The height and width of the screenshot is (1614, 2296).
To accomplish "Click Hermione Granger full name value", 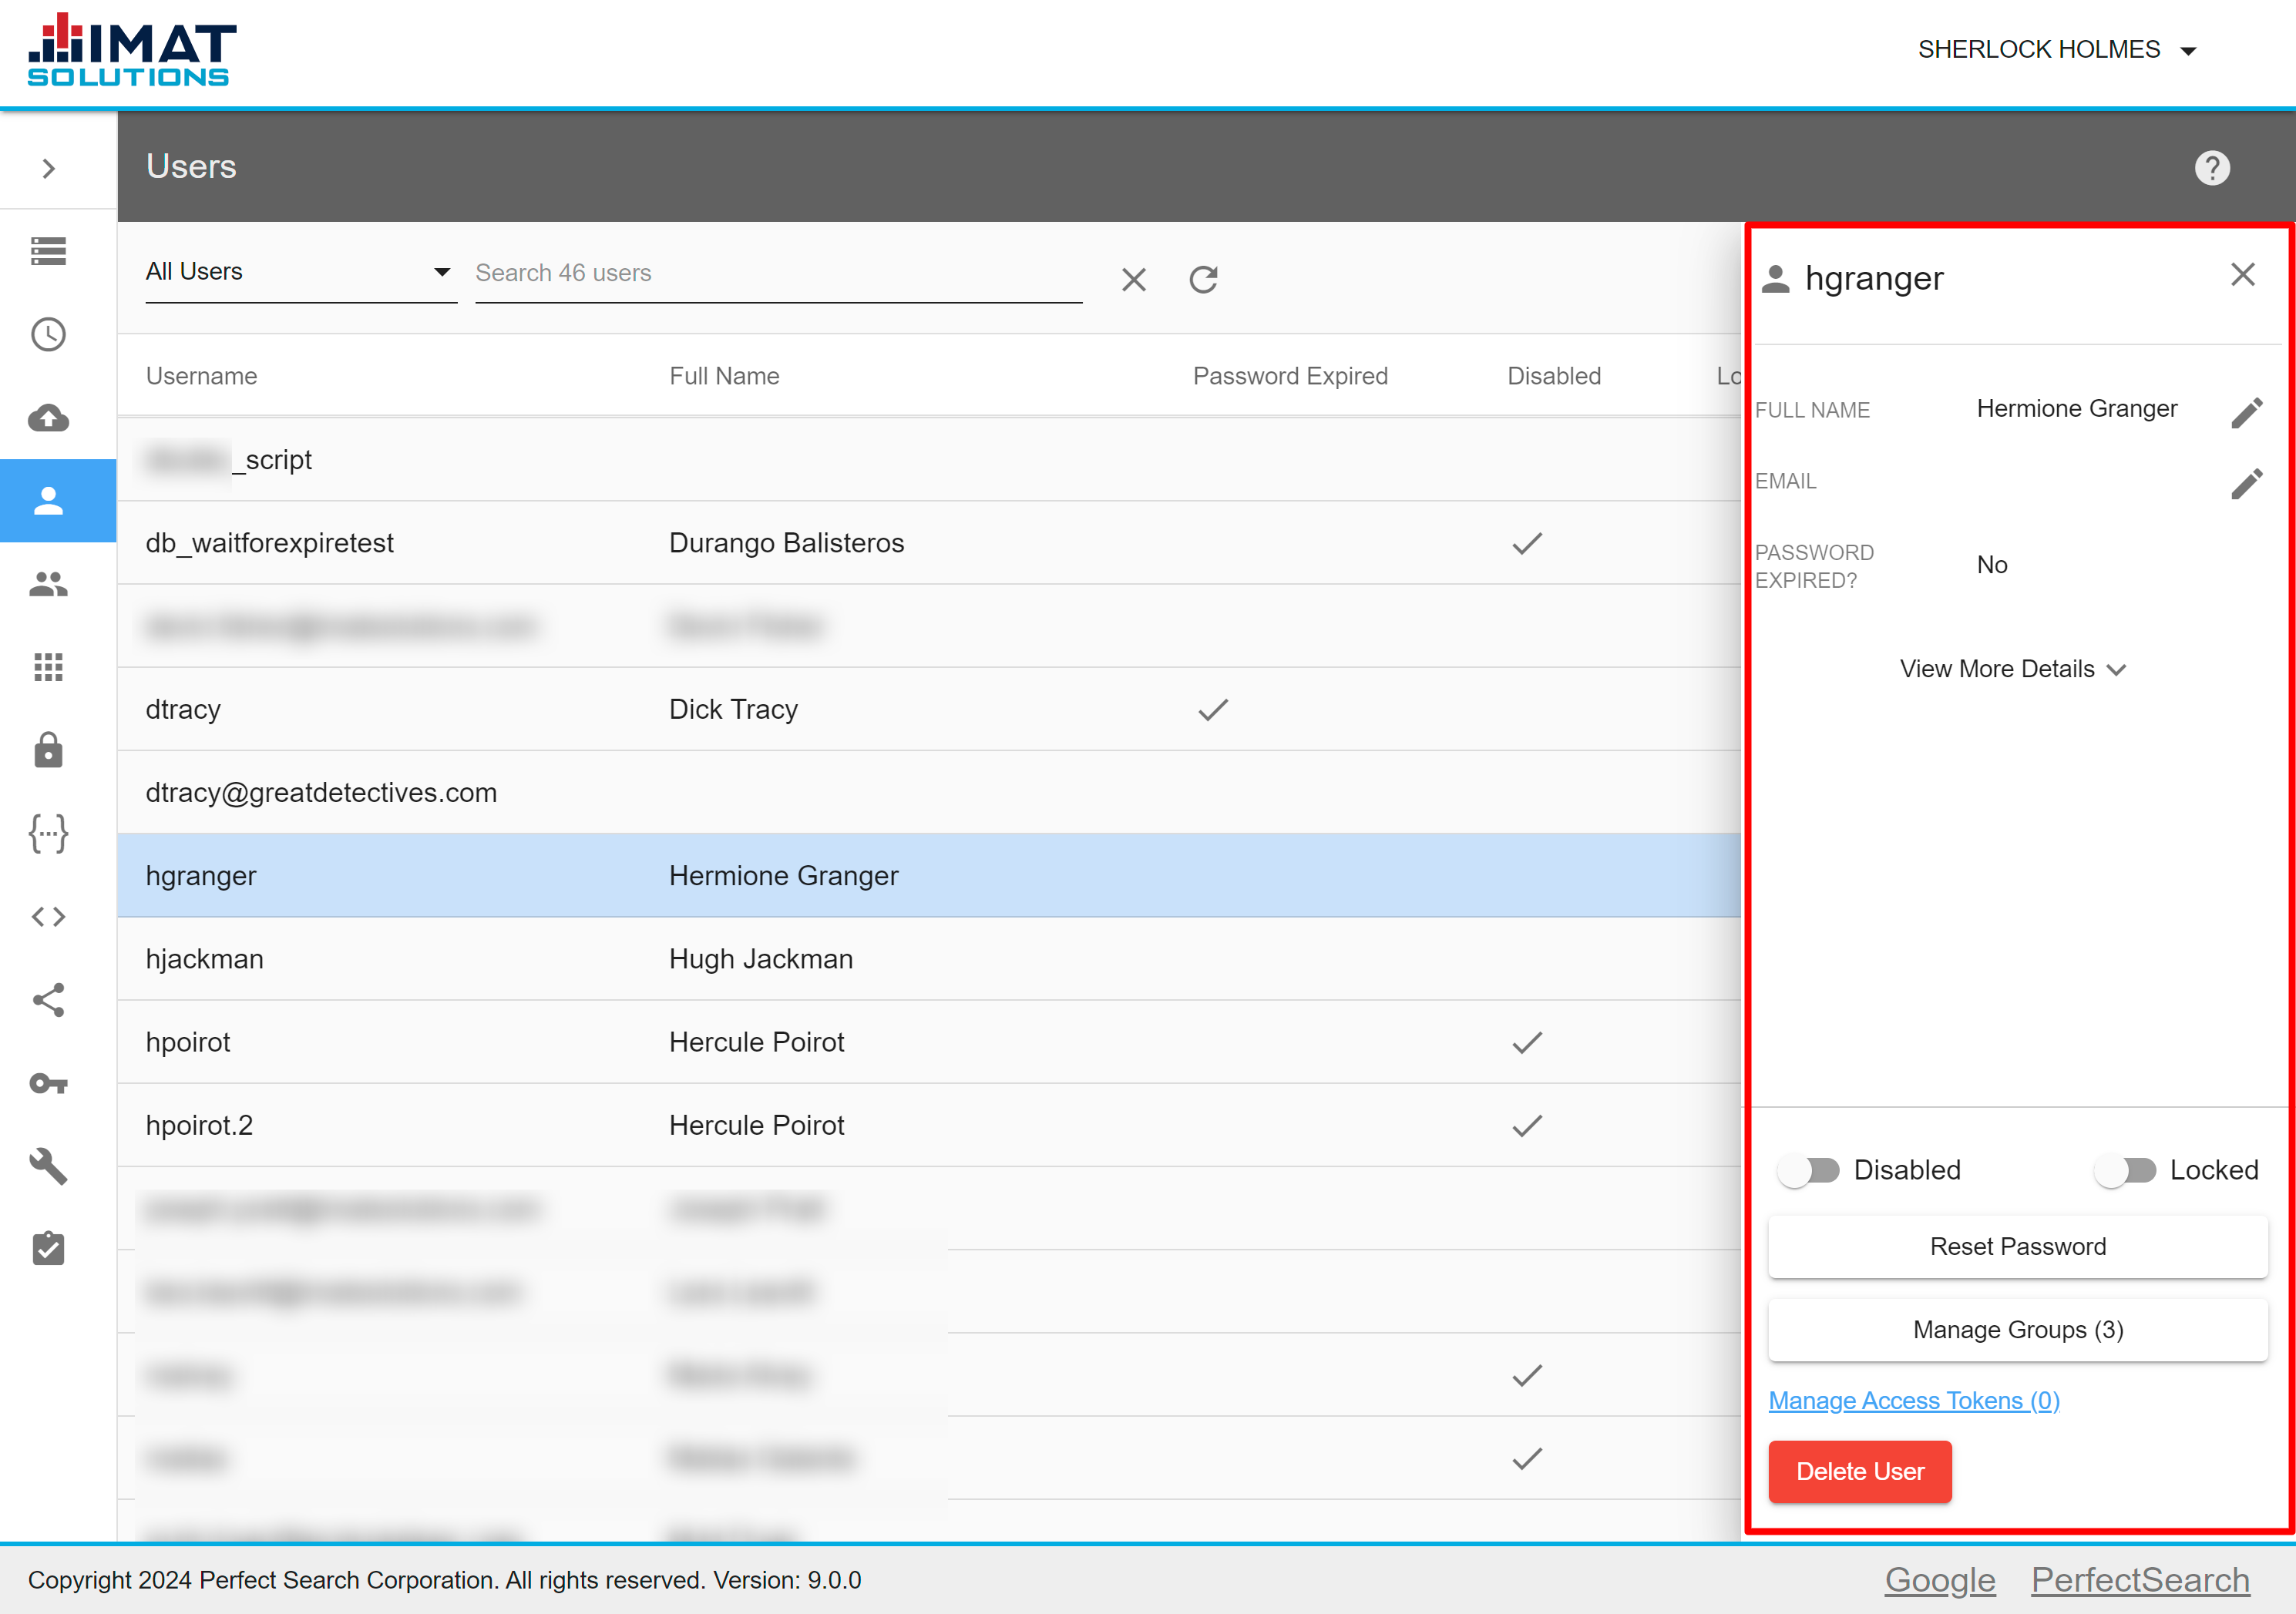I will point(2076,409).
